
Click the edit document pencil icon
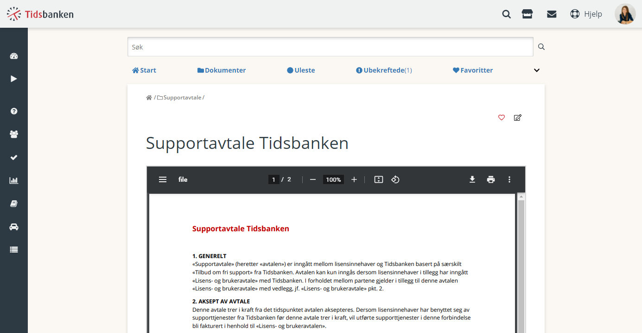click(518, 117)
